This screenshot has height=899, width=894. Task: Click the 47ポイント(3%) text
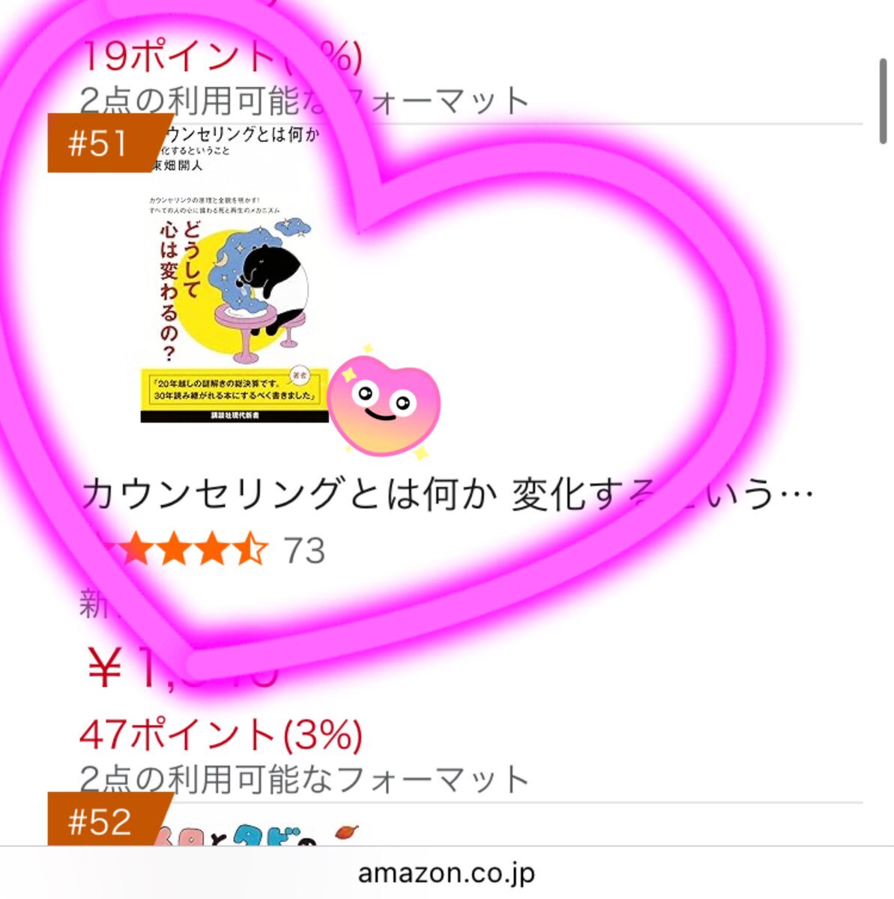click(221, 734)
